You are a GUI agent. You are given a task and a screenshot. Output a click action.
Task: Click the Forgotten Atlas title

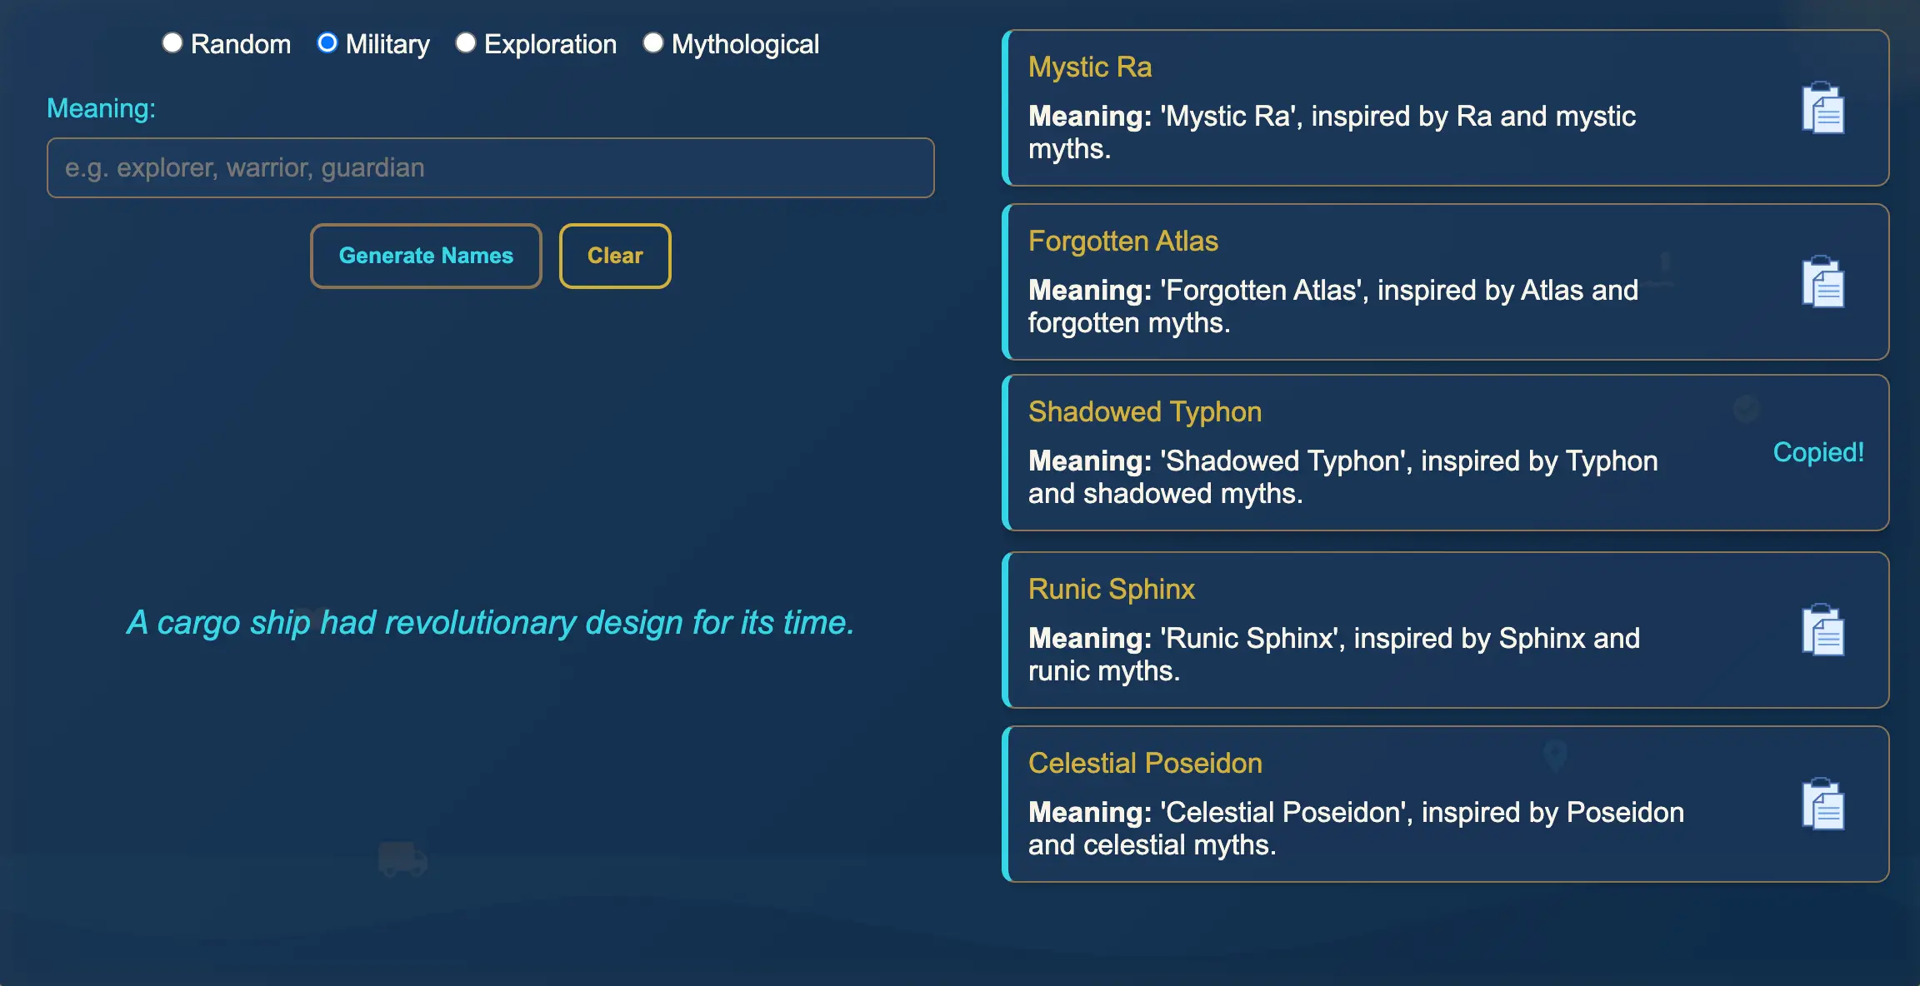(x=1122, y=241)
